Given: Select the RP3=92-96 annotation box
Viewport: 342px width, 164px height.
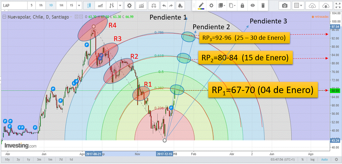Looking at the screenshot, I should 244,38.
